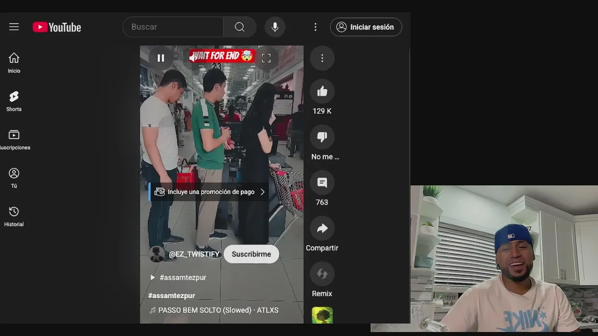Mute the Shorts video volume
The height and width of the screenshot is (336, 598).
(193, 58)
